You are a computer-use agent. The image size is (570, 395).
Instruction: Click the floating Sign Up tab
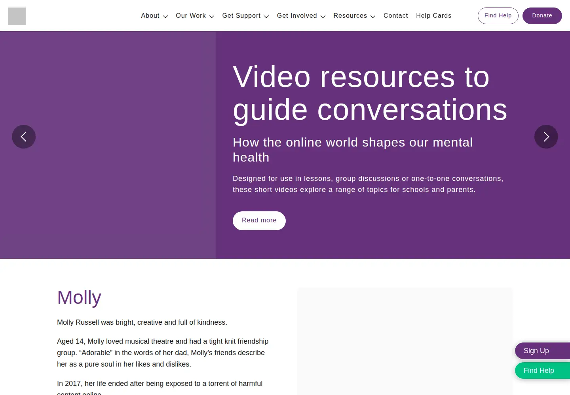tap(542, 351)
